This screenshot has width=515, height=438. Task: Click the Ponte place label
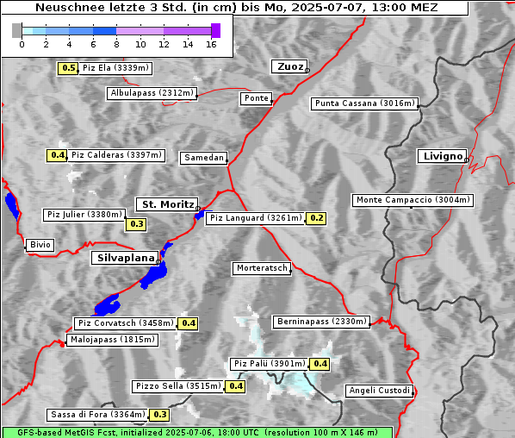click(x=256, y=98)
